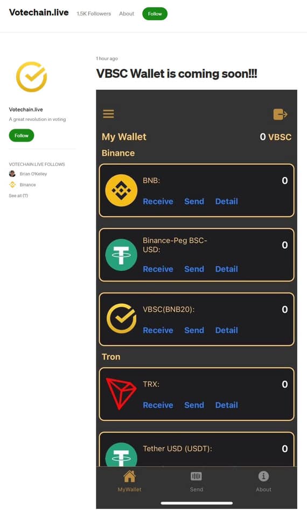Screen dimensions: 307x518
Task: Click the Votechain.live profile logo in sidebar
Action: point(32,77)
